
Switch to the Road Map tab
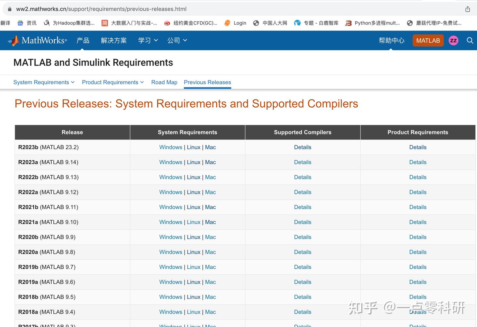coord(164,82)
